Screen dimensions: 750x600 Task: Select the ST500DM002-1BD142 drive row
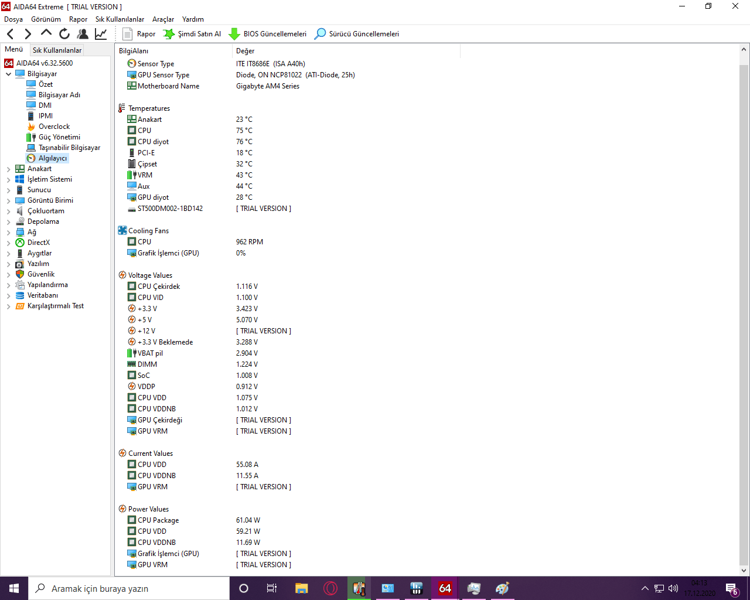tap(170, 209)
